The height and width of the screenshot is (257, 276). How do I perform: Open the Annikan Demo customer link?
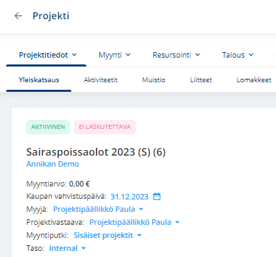tap(53, 164)
